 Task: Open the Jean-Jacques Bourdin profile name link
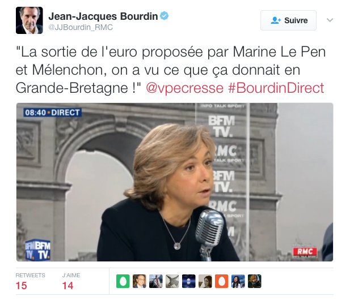tap(103, 16)
